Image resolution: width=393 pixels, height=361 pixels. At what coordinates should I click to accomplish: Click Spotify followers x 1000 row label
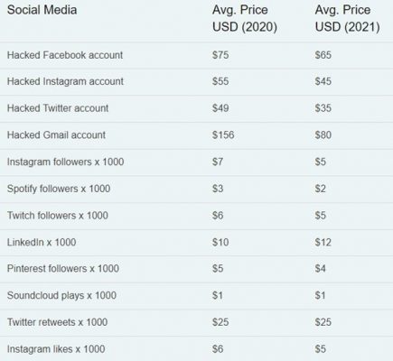click(x=59, y=189)
